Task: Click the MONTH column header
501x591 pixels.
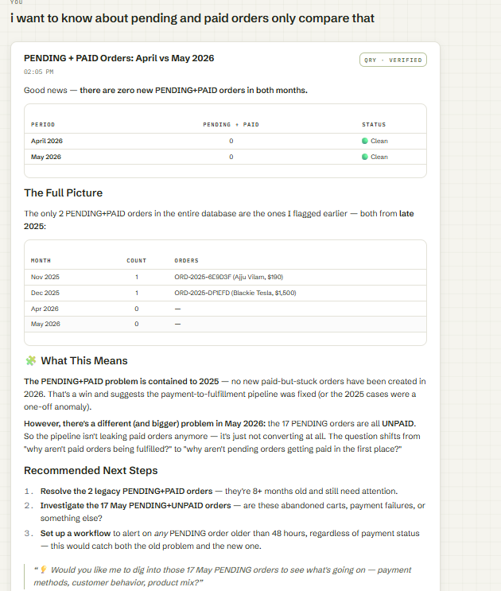Action: point(41,260)
